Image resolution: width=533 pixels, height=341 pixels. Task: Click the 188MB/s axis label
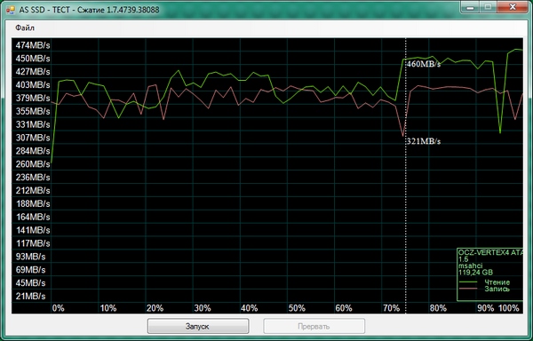coord(33,203)
